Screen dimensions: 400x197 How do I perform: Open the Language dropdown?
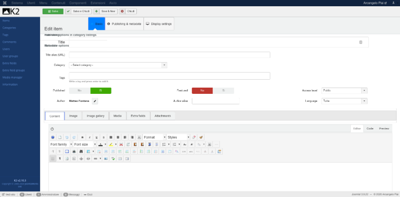[344, 101]
